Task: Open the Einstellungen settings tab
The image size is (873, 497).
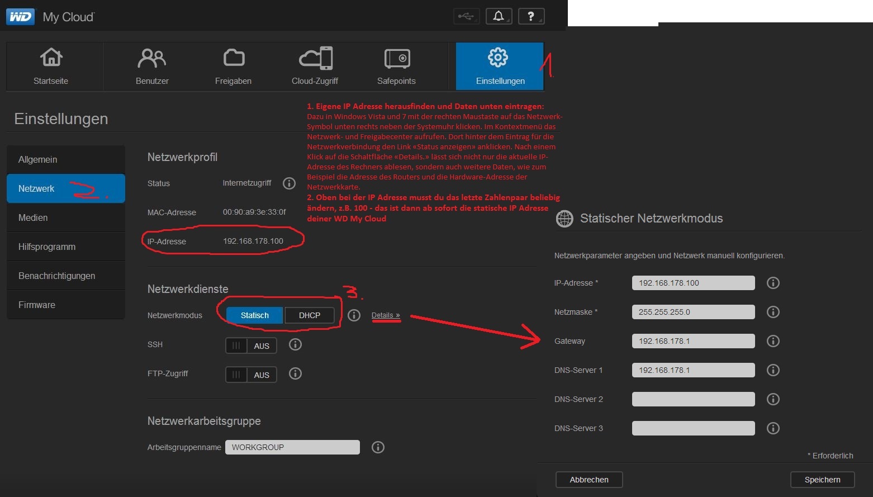Action: tap(500, 66)
